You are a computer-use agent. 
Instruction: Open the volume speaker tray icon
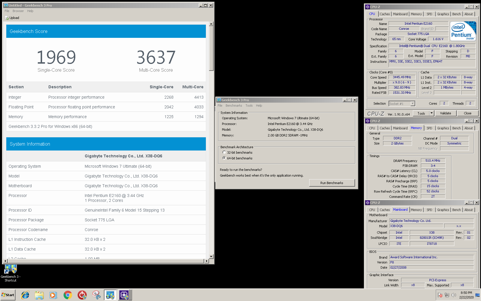(x=454, y=295)
